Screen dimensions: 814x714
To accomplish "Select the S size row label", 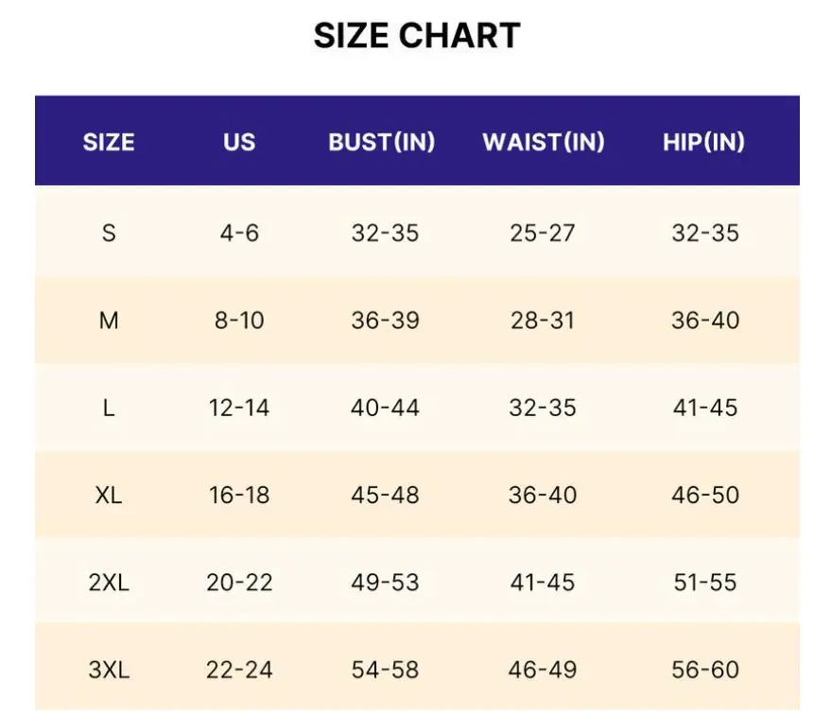I will pyautogui.click(x=109, y=233).
